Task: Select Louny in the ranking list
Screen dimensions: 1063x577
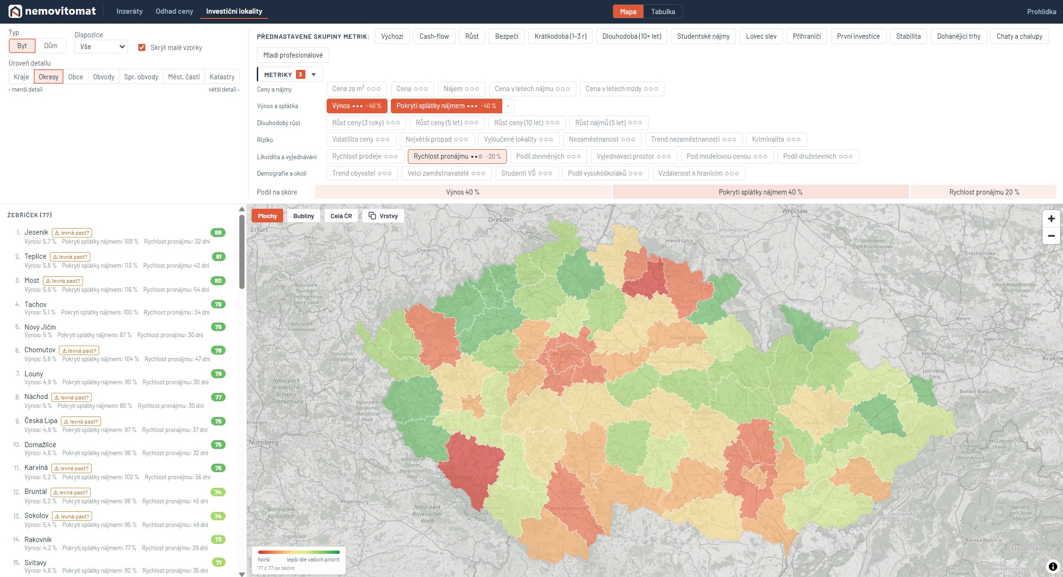Action: [117, 378]
